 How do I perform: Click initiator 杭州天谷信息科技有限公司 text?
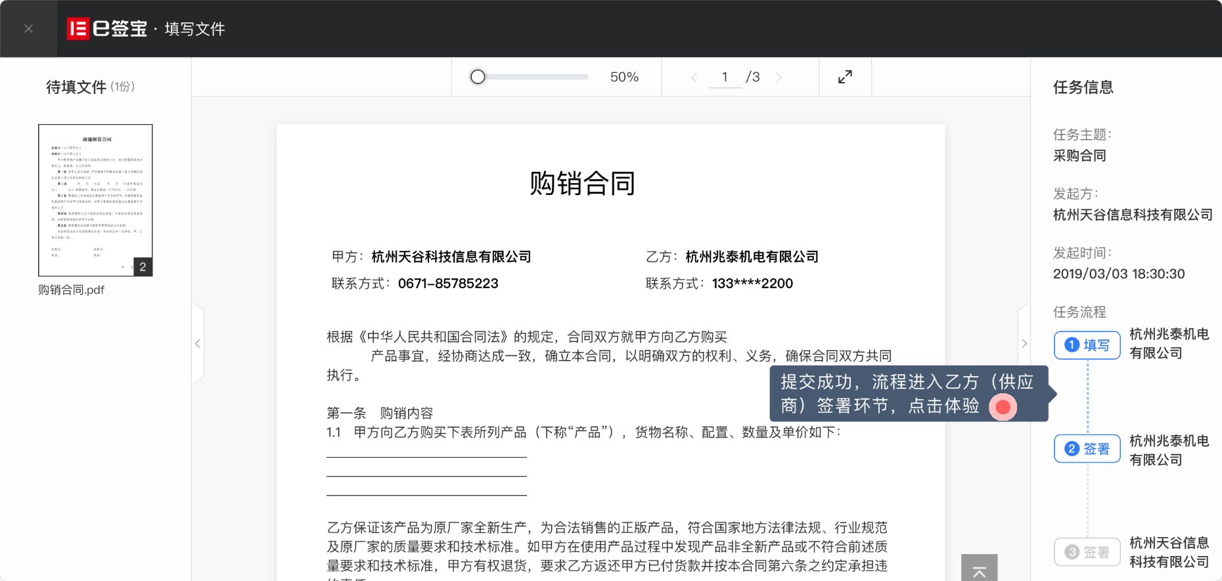coord(1133,215)
